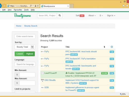Click the Internet Explorer icon on Bountysource tab
Screen dimensions: 129x97
[x=42, y=6]
